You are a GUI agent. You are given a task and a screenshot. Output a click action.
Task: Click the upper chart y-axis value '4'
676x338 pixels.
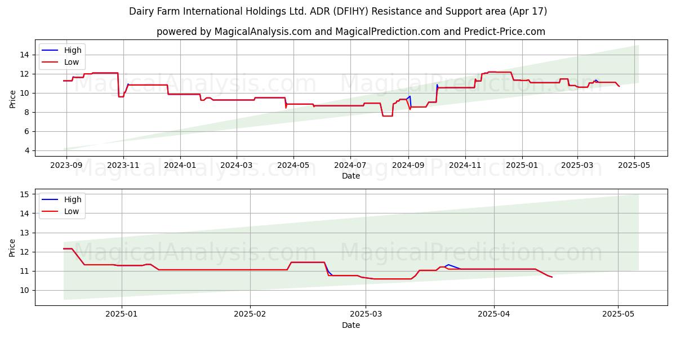point(28,150)
